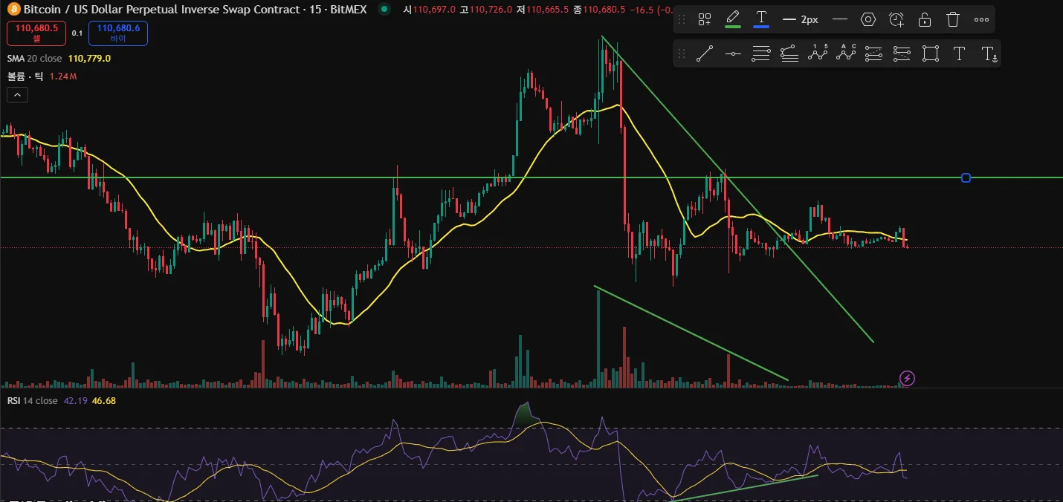This screenshot has width=1063, height=502.
Task: Collapse the indicator legend chevron
Action: coord(17,94)
